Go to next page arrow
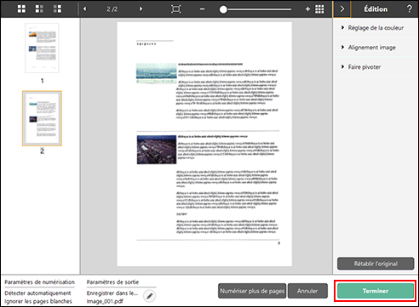419x307 pixels. pos(141,9)
